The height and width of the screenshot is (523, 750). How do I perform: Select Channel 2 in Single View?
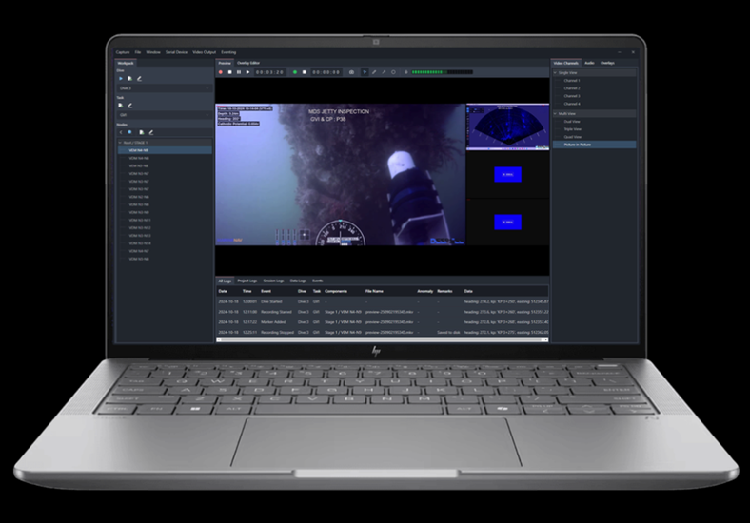coord(572,88)
